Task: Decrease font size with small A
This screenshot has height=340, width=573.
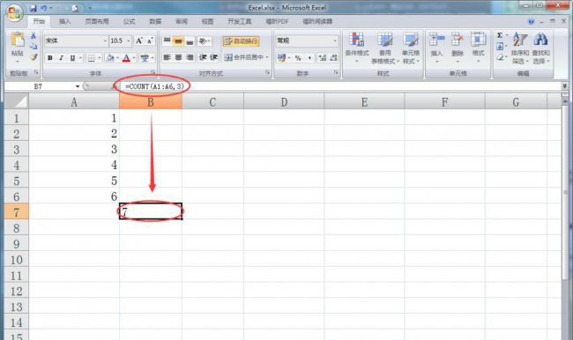Action: pos(150,41)
